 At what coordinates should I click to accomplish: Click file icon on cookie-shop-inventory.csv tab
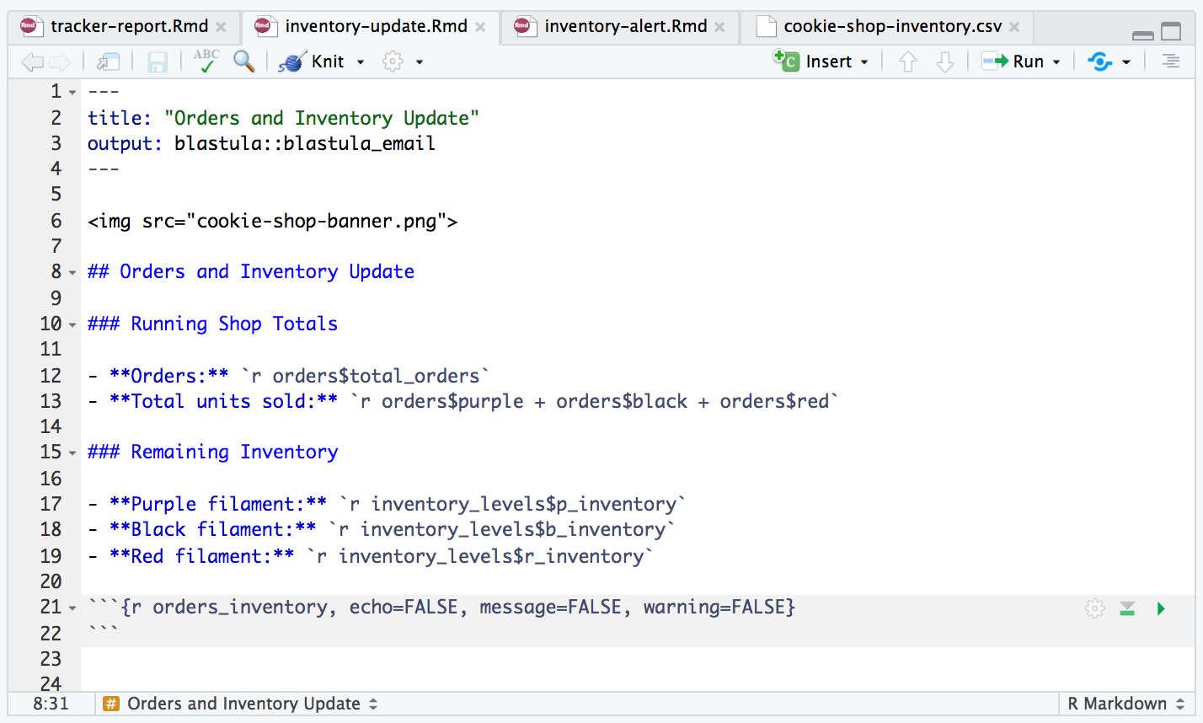[x=766, y=27]
